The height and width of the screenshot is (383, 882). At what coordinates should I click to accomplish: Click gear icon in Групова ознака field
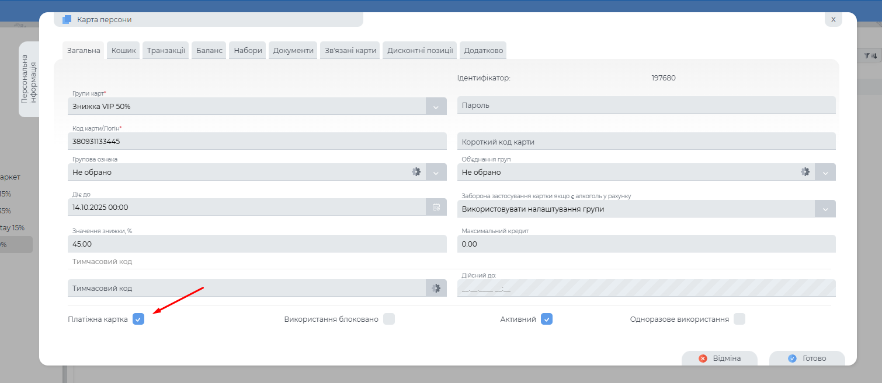pyautogui.click(x=416, y=172)
